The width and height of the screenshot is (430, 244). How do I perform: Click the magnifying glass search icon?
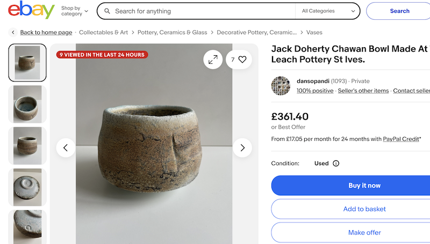[107, 11]
